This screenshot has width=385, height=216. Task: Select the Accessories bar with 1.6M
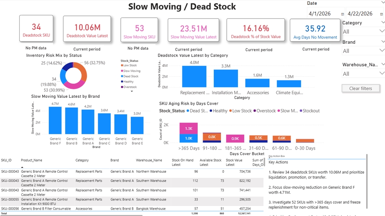[257, 83]
